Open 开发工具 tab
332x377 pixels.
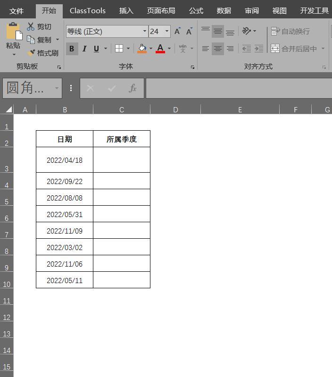point(315,11)
